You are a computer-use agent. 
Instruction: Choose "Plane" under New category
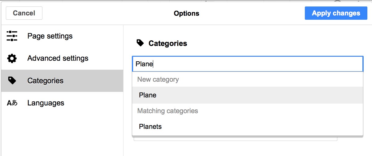click(148, 95)
